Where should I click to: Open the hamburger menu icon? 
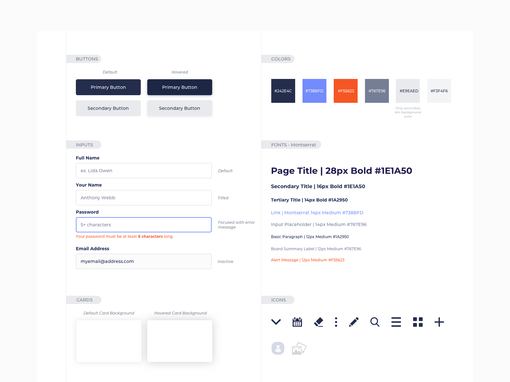pyautogui.click(x=396, y=322)
